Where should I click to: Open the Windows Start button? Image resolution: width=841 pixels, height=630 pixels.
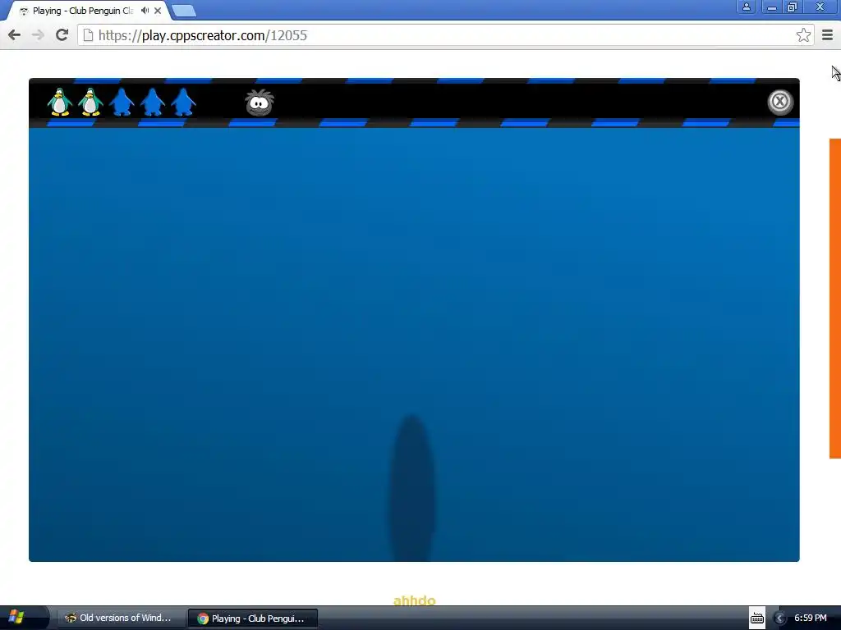point(17,617)
